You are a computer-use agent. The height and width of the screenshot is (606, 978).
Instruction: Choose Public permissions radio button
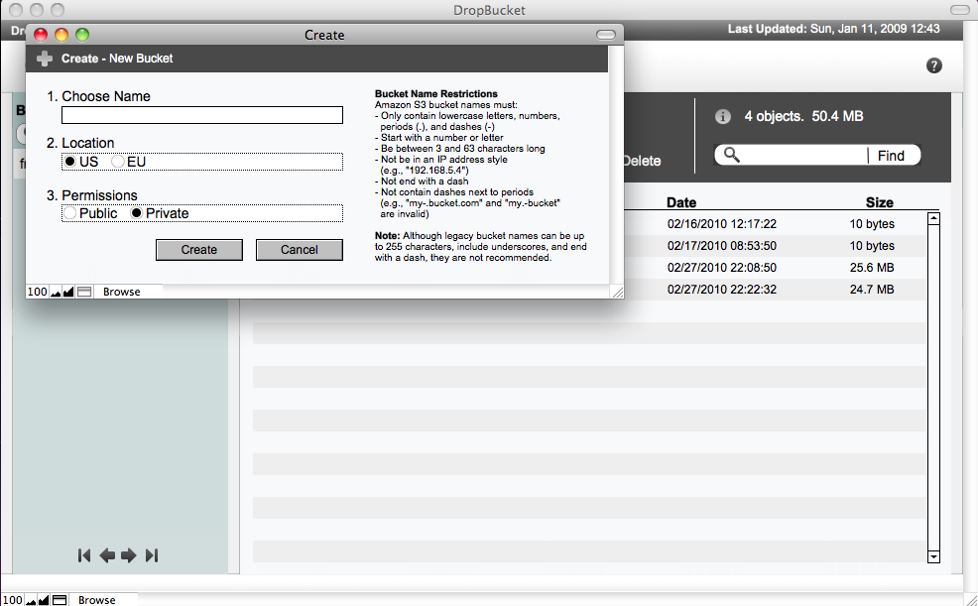coord(69,213)
